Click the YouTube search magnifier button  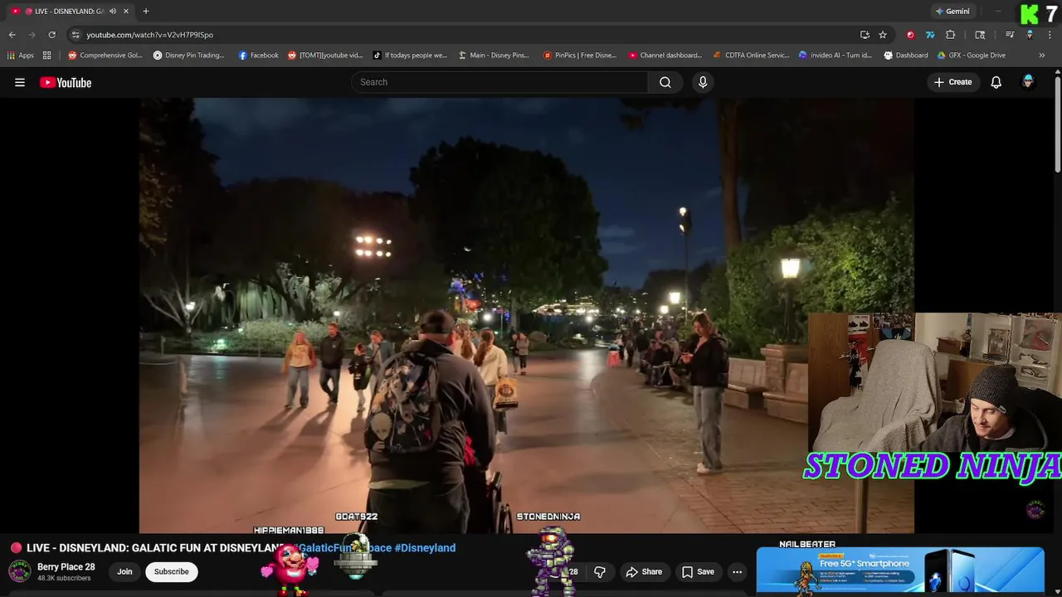click(x=665, y=82)
